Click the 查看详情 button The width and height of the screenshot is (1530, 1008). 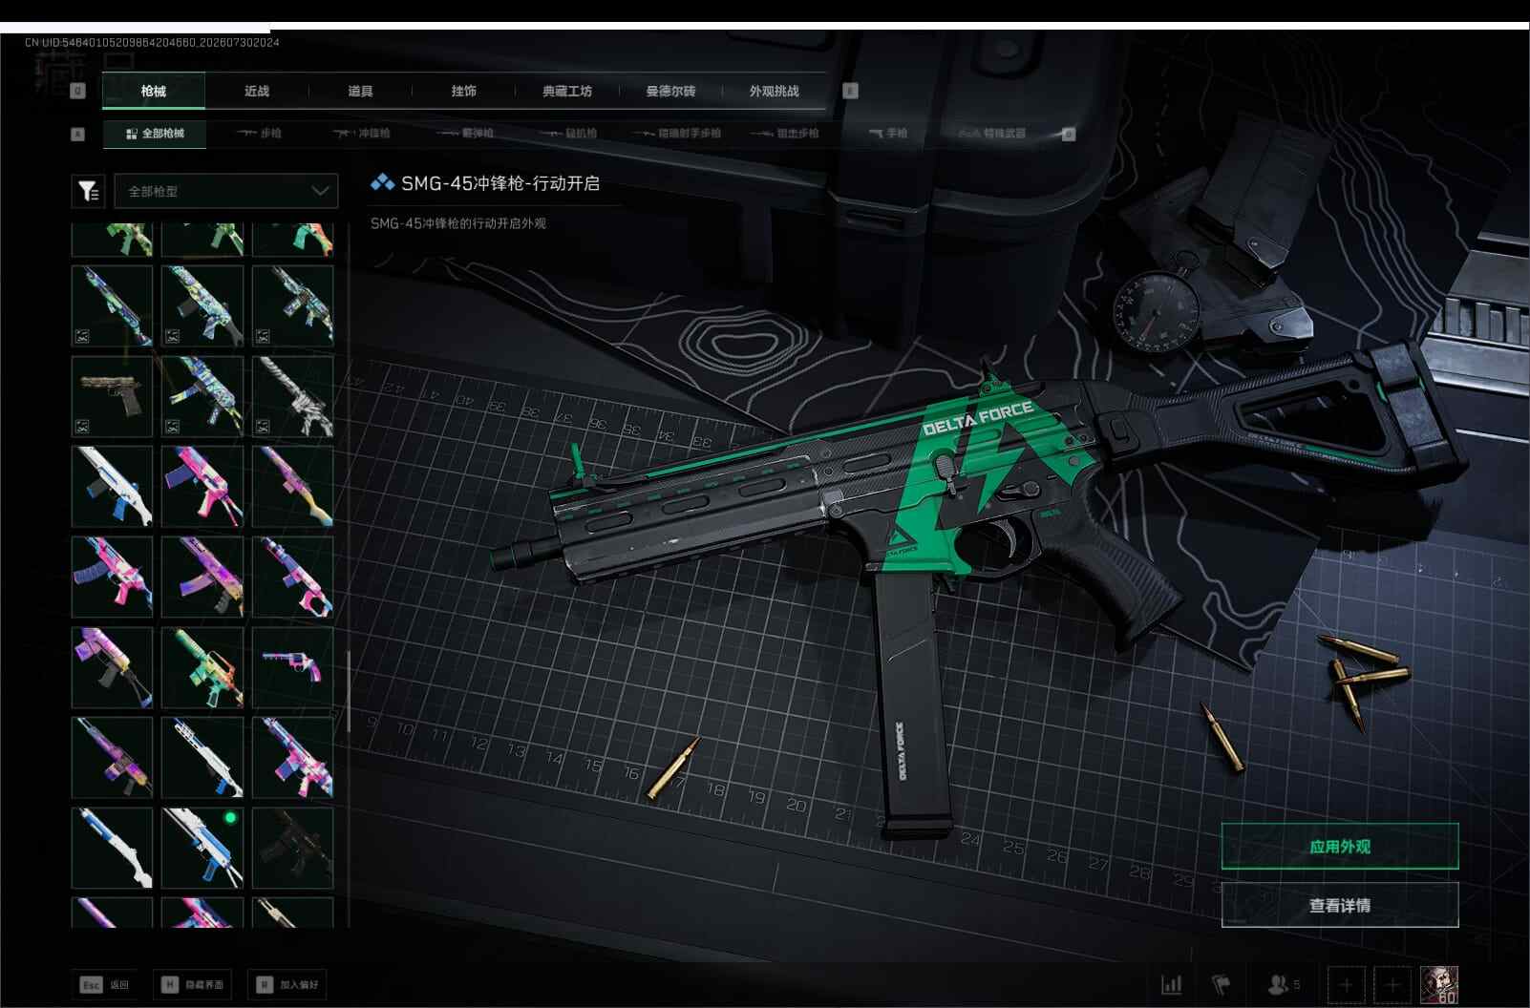[x=1340, y=905]
